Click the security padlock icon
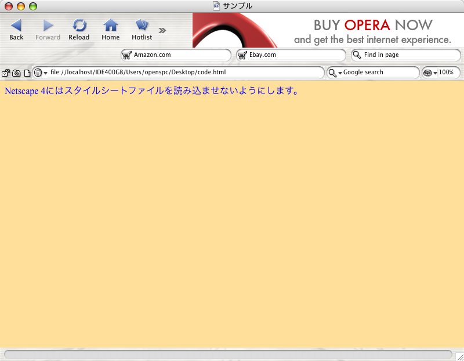 coord(6,73)
